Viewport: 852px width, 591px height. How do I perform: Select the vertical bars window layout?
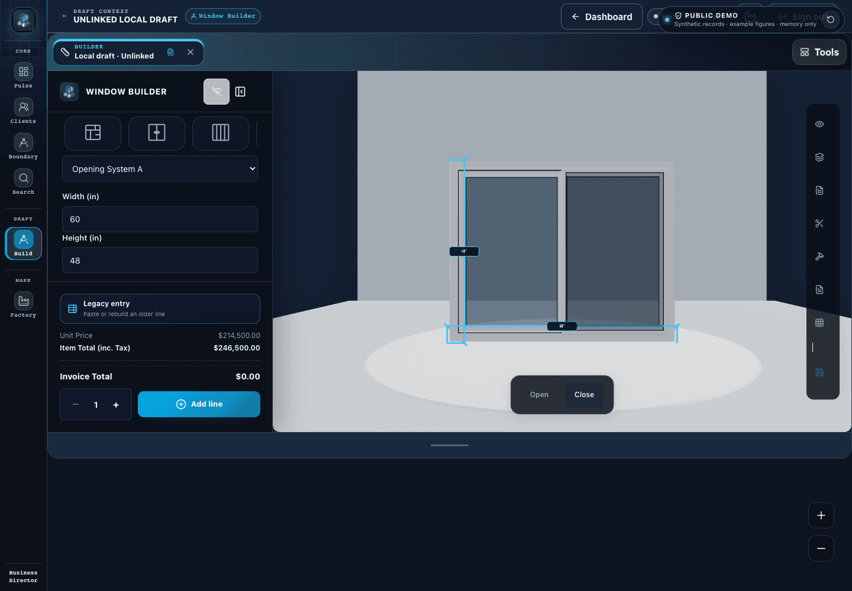pyautogui.click(x=221, y=133)
